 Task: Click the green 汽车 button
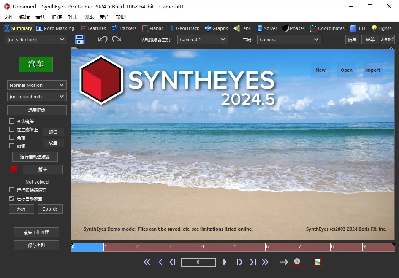pos(36,64)
